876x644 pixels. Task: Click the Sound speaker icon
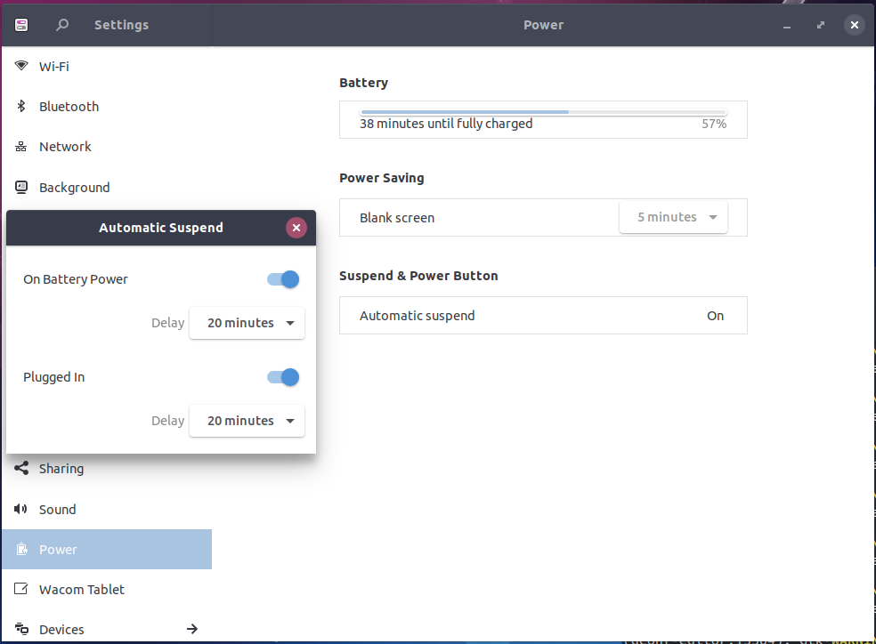coord(21,509)
